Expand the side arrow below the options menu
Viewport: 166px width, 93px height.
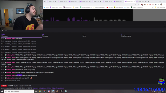coord(165,27)
